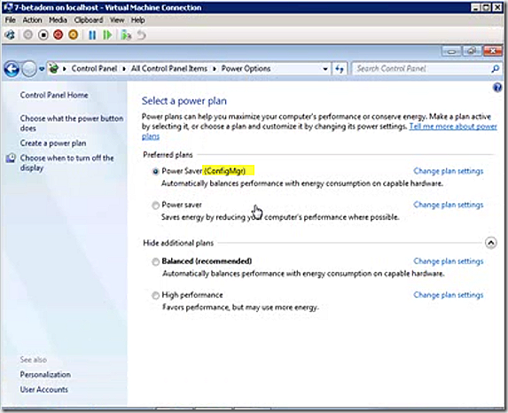This screenshot has width=508, height=413.
Task: Pause the virtual machine
Action: [x=92, y=35]
